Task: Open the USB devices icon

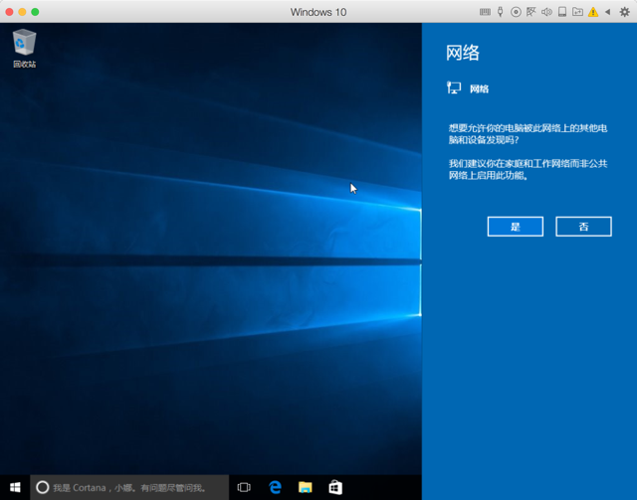Action: 500,12
